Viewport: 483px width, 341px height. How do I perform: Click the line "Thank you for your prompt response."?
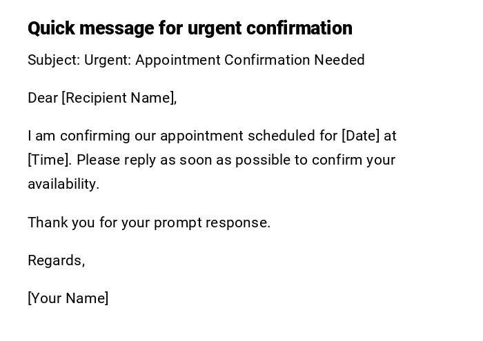pos(149,223)
